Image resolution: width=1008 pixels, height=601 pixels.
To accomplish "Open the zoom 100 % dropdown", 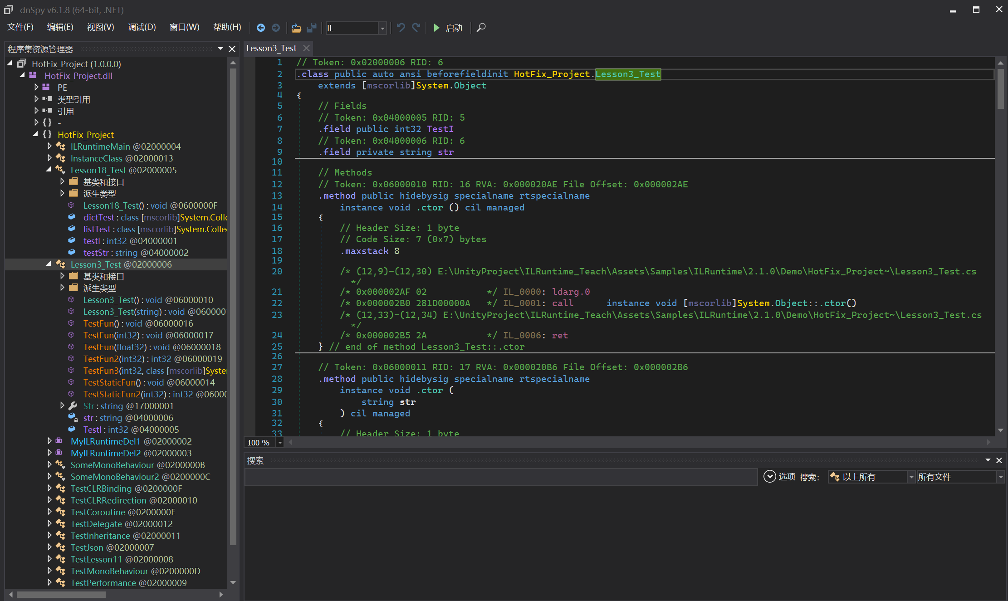I will click(x=280, y=443).
